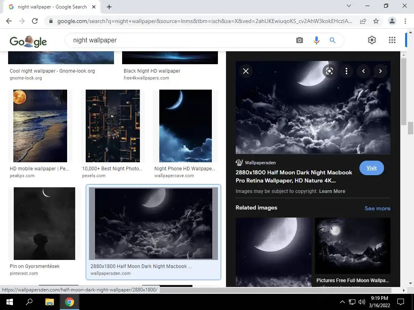The height and width of the screenshot is (310, 414).
Task: Open the Chrome profile icon
Action: pyautogui.click(x=392, y=21)
